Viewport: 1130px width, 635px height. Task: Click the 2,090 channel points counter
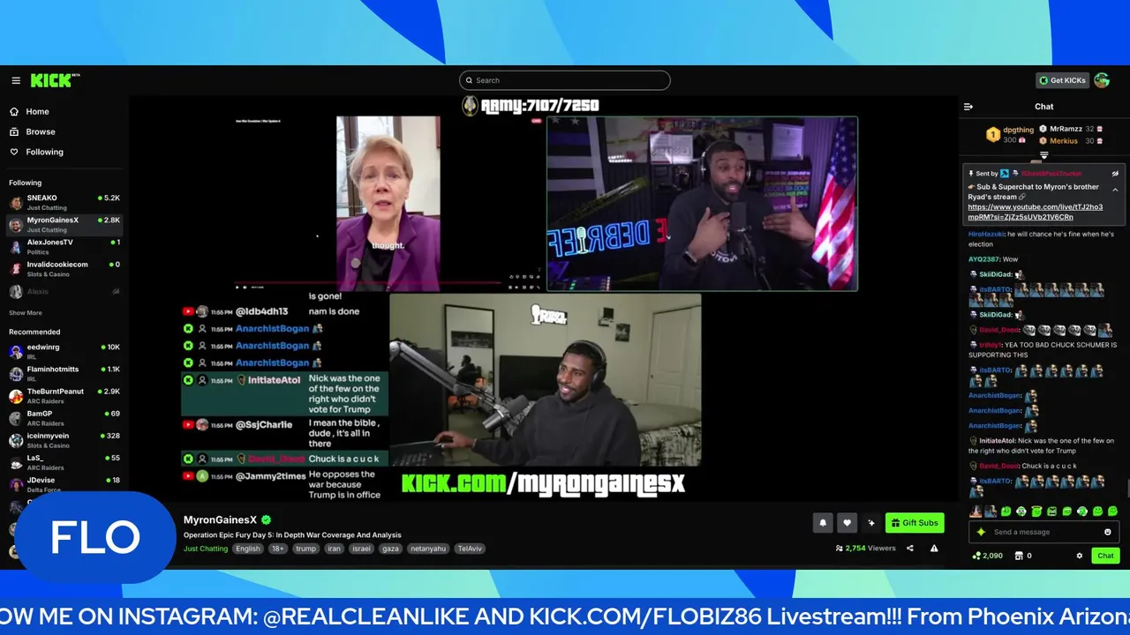(x=988, y=556)
